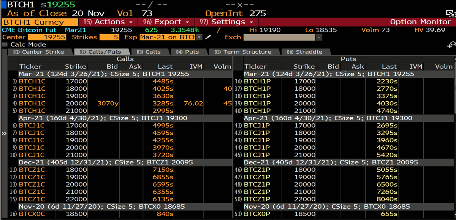Click the IVM value 76.02
The image size is (456, 220).
point(193,103)
